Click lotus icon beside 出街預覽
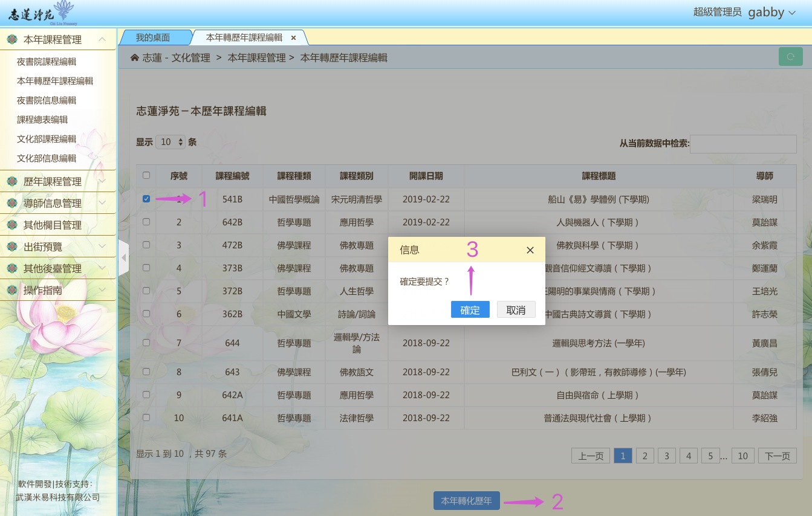 point(11,247)
